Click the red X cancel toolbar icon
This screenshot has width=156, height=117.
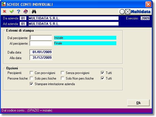tap(4, 12)
